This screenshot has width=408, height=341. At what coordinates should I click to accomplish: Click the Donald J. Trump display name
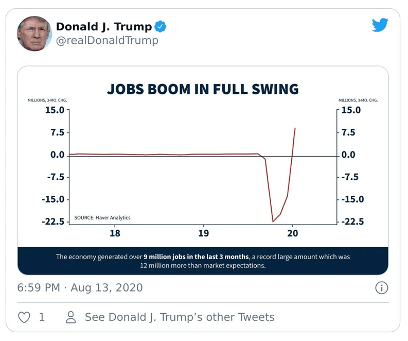pos(103,27)
